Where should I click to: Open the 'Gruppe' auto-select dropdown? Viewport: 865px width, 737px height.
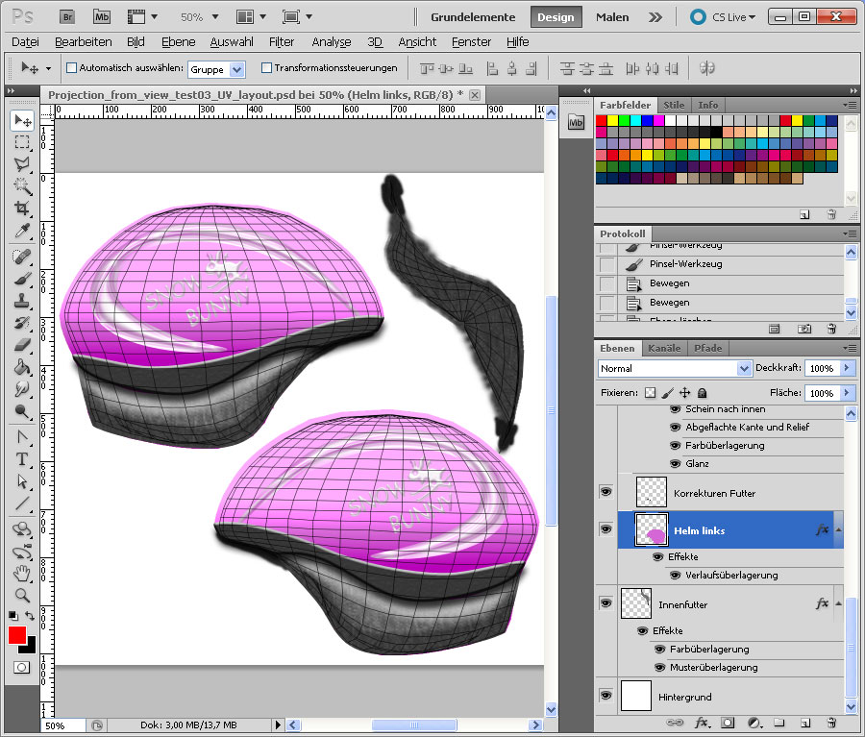[238, 69]
